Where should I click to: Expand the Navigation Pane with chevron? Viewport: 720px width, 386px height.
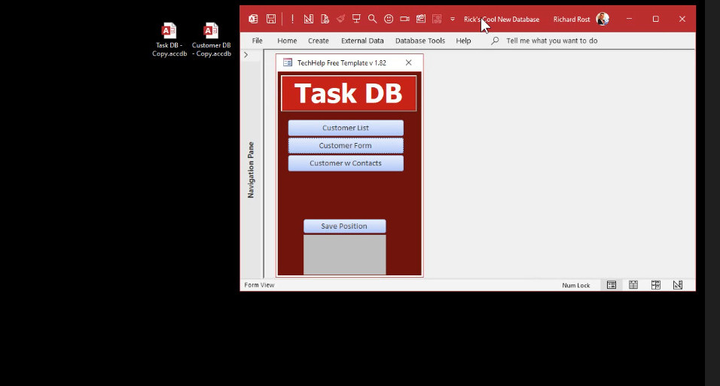(x=246, y=55)
